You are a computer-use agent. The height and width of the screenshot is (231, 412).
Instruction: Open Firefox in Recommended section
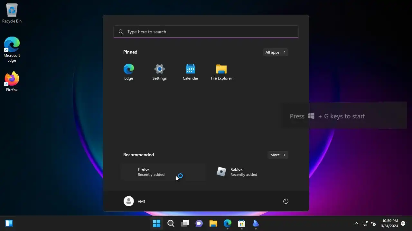click(x=164, y=172)
